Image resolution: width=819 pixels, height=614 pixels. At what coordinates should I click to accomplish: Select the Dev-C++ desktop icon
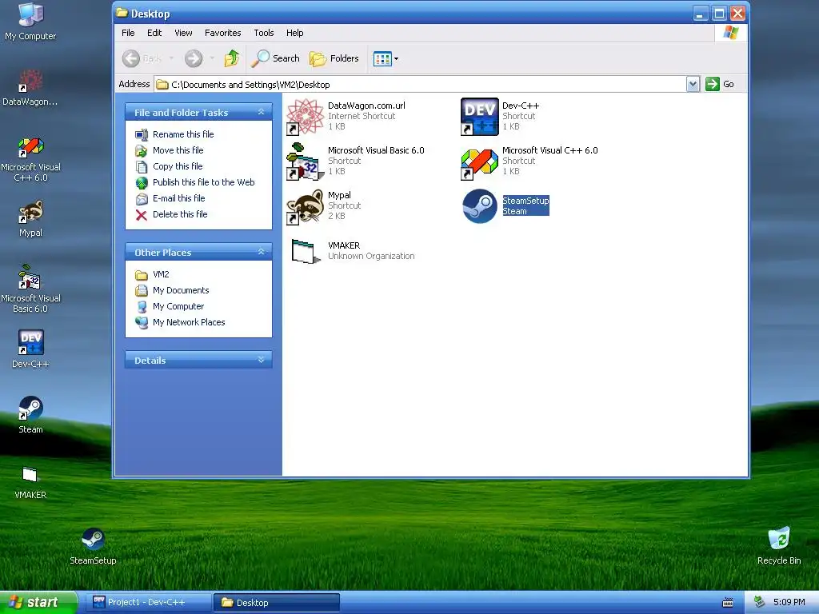point(30,349)
